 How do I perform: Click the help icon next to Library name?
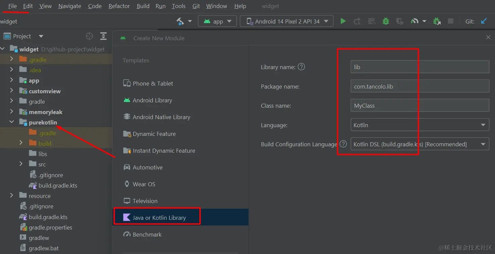pyautogui.click(x=301, y=67)
